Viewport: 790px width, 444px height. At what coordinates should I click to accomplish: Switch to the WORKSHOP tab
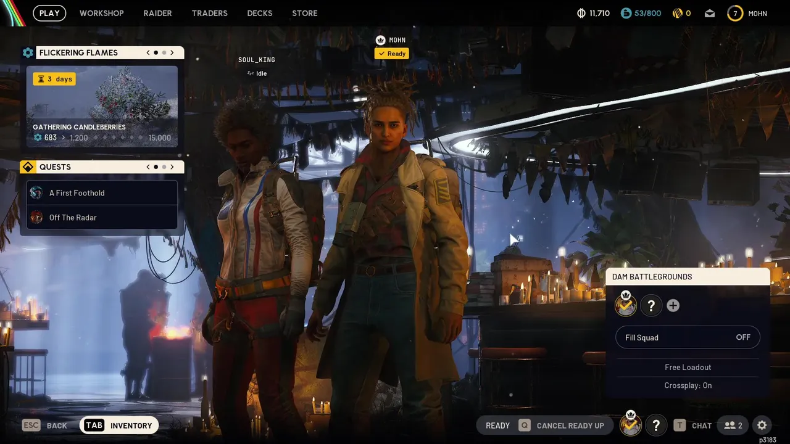click(102, 13)
